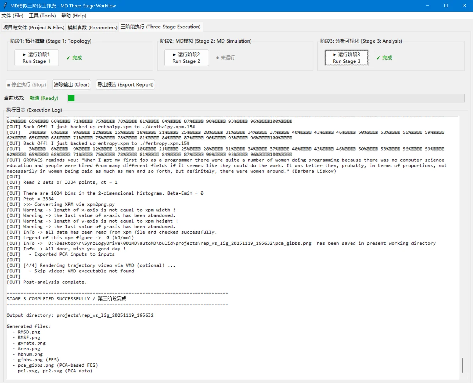The width and height of the screenshot is (473, 383).
Task: Click the 'Generated files:' line in the log
Action: pos(29,326)
